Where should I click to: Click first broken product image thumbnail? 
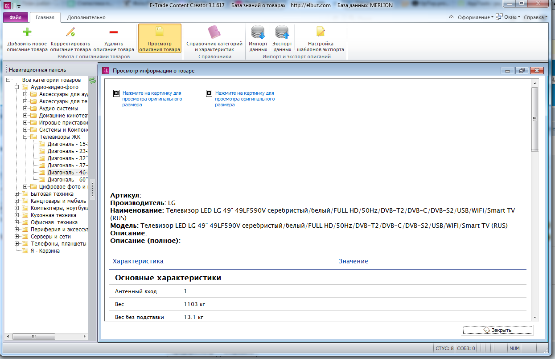pyautogui.click(x=116, y=93)
